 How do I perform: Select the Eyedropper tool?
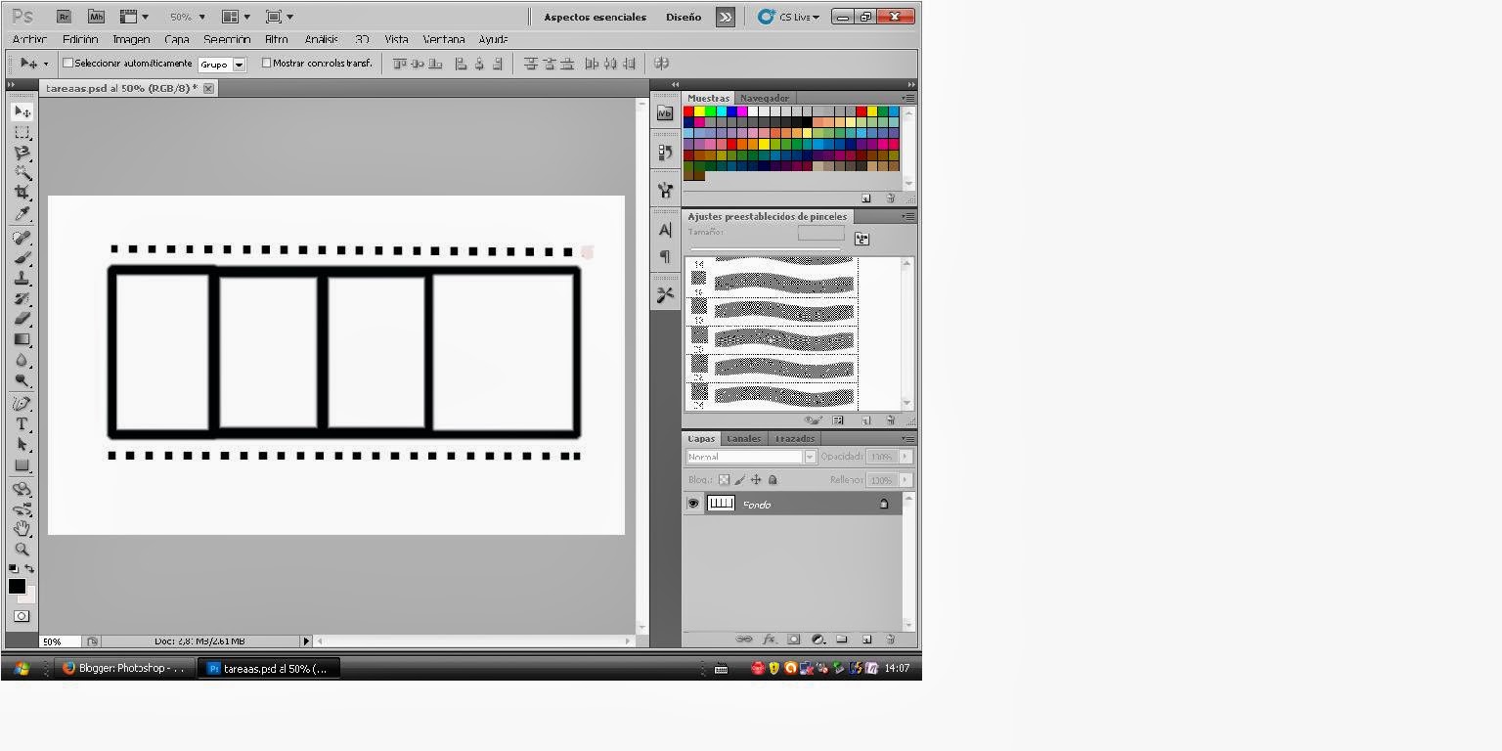(x=22, y=214)
